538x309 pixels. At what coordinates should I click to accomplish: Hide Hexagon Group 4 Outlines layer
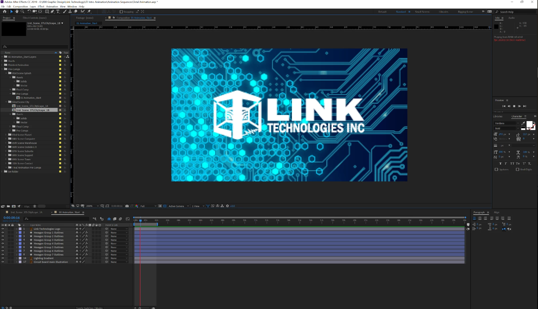tap(3, 243)
